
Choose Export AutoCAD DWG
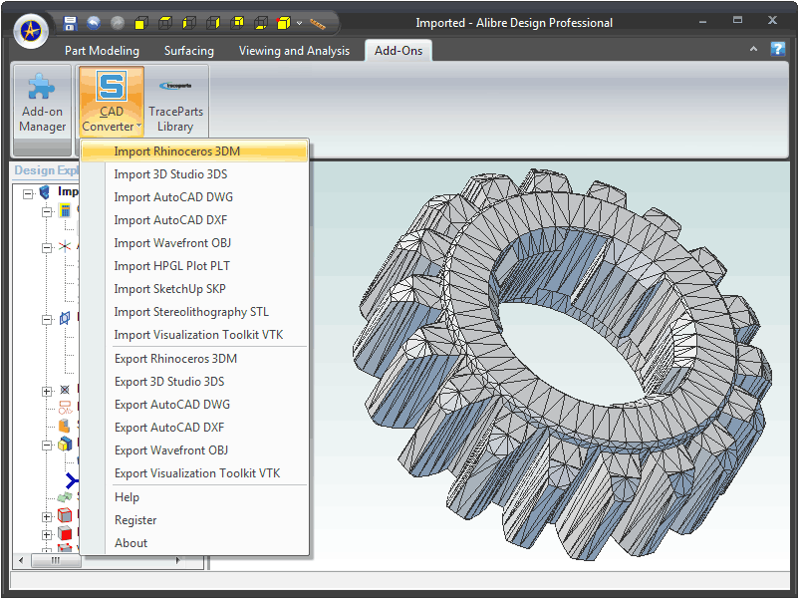(194, 405)
